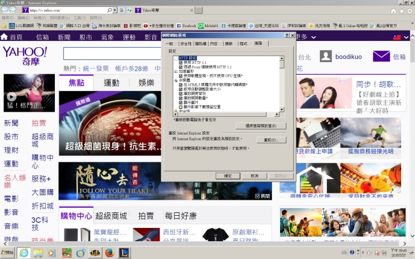Open the Facebook bookmark in favorites bar
This screenshot has height=259, width=415.
186,26
